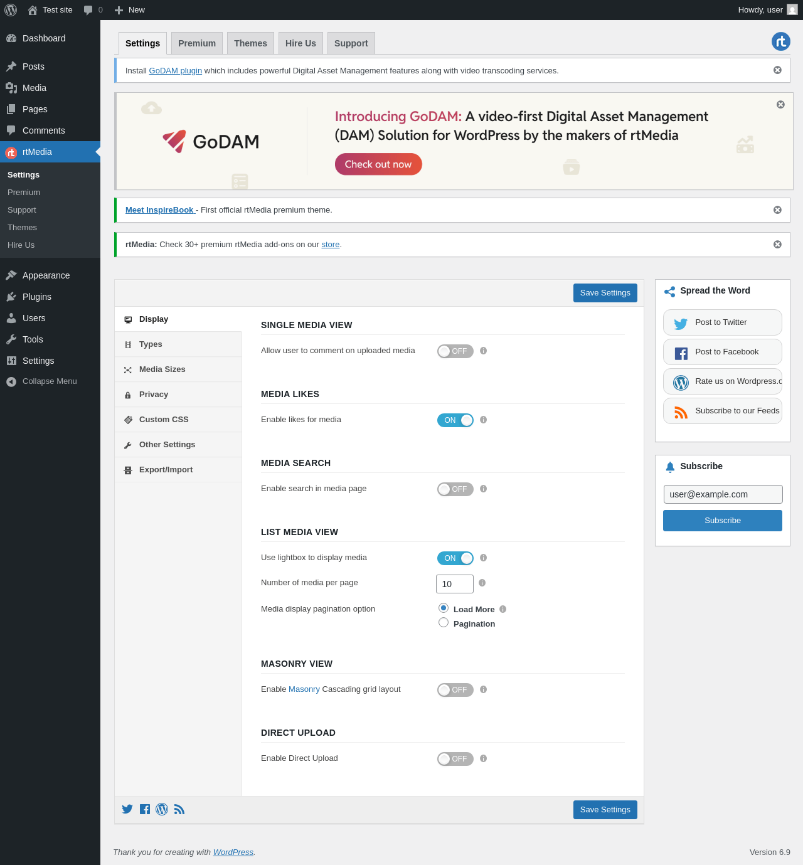Open the comments bubble in admin bar

[x=93, y=10]
